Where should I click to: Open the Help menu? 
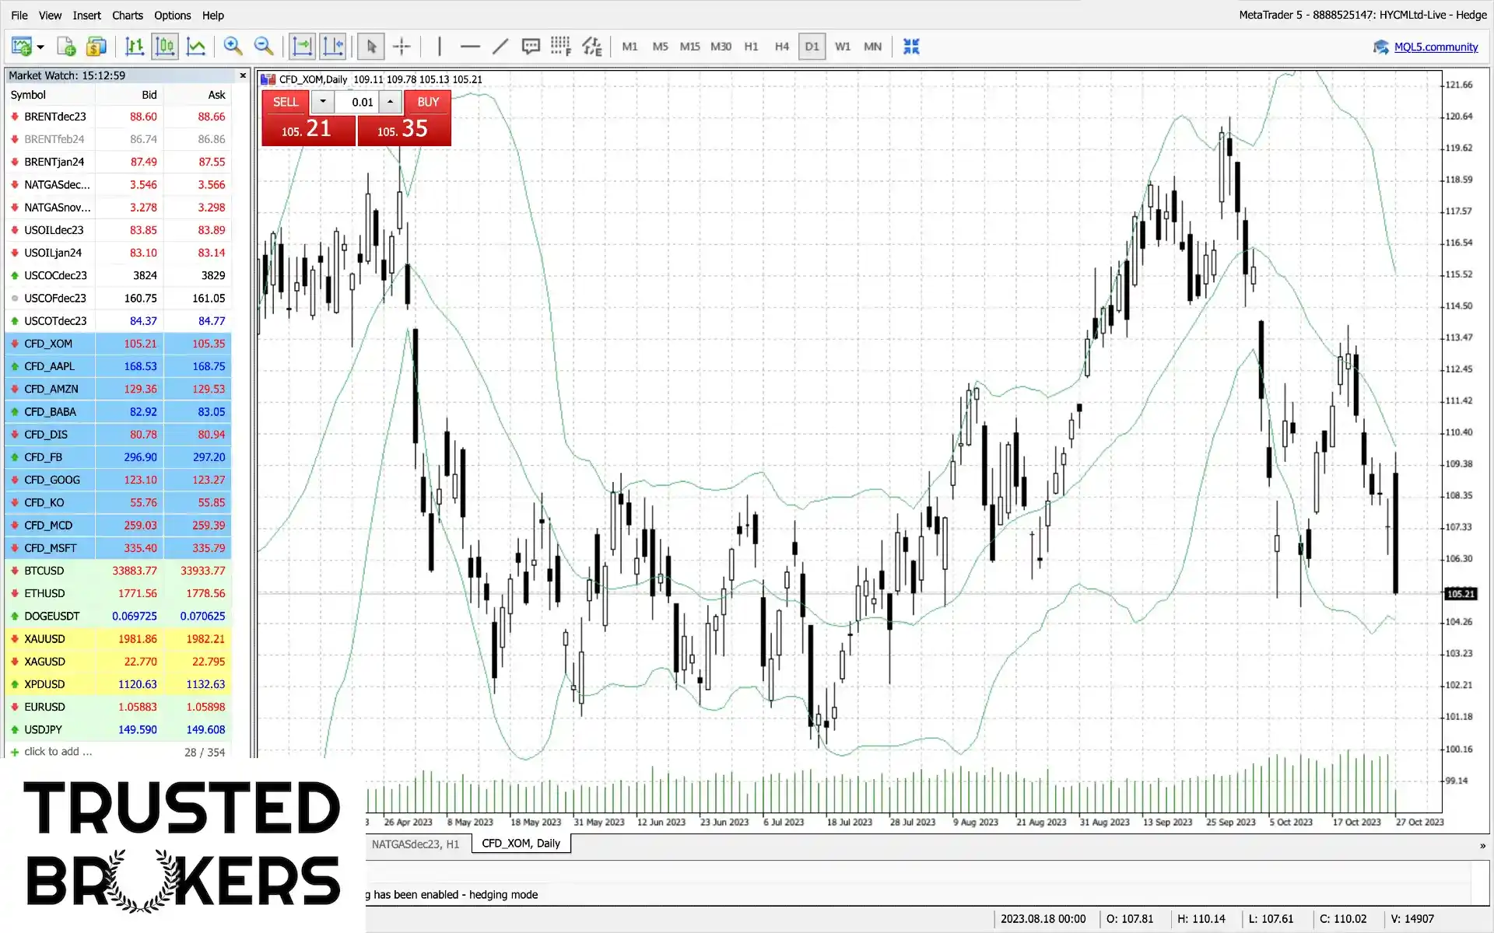pos(212,15)
